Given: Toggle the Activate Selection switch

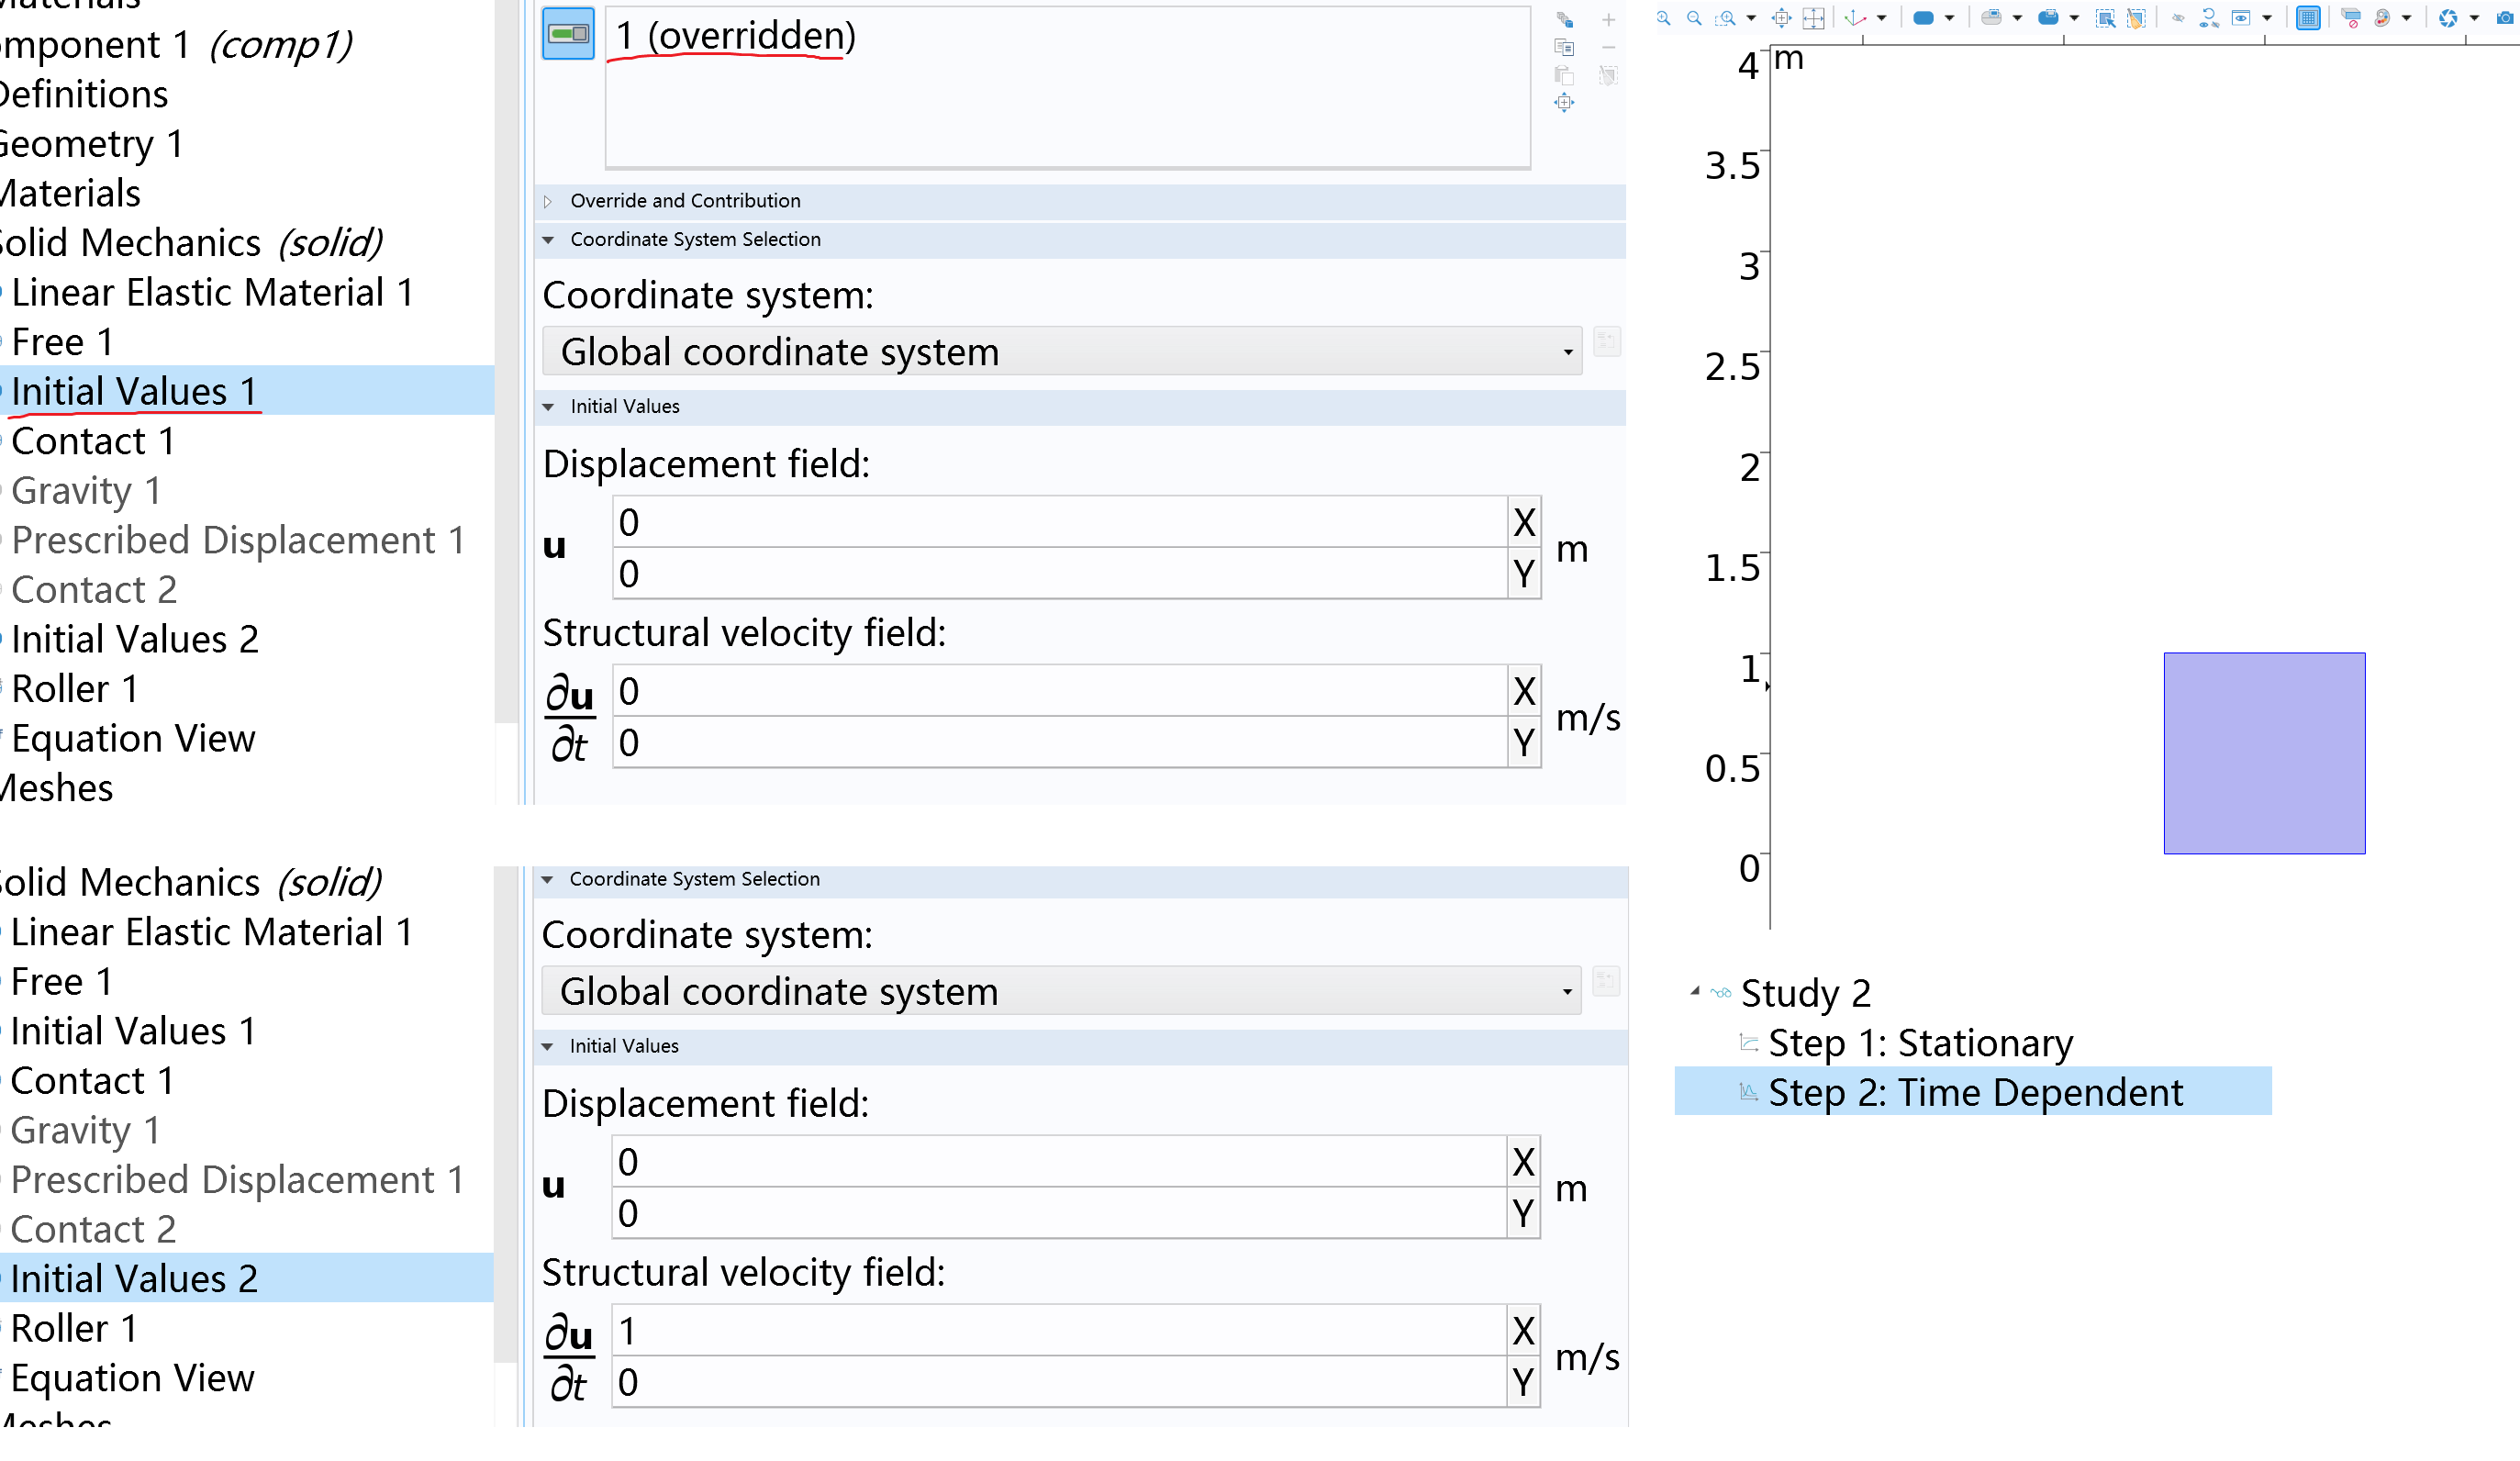Looking at the screenshot, I should (x=568, y=34).
